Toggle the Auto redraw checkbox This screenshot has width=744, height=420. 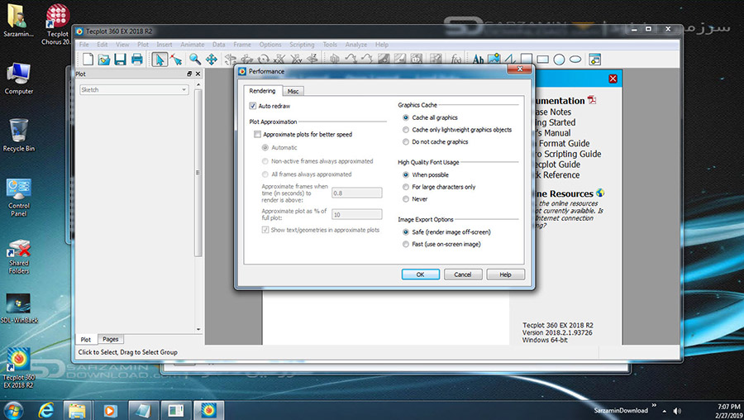tap(253, 106)
